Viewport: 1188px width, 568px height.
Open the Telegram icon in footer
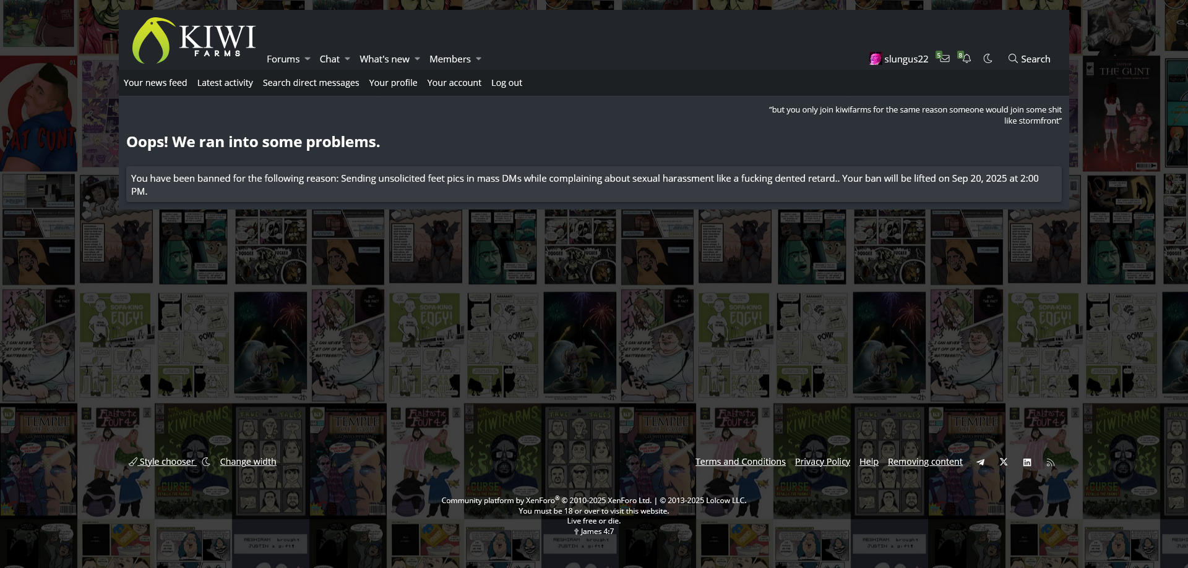click(x=980, y=462)
